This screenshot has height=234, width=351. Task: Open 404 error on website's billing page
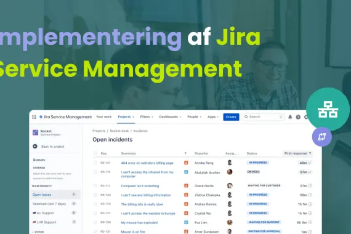click(x=147, y=163)
